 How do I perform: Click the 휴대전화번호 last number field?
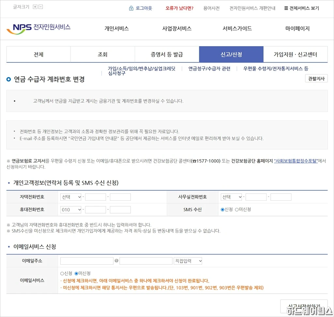pyautogui.click(x=120, y=210)
